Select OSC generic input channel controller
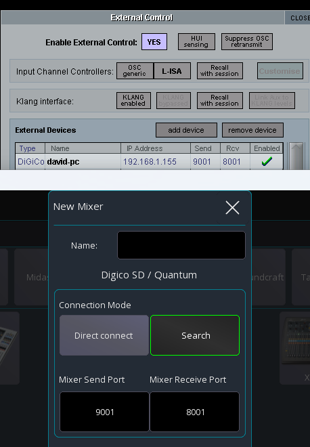The width and height of the screenshot is (310, 447). click(135, 70)
